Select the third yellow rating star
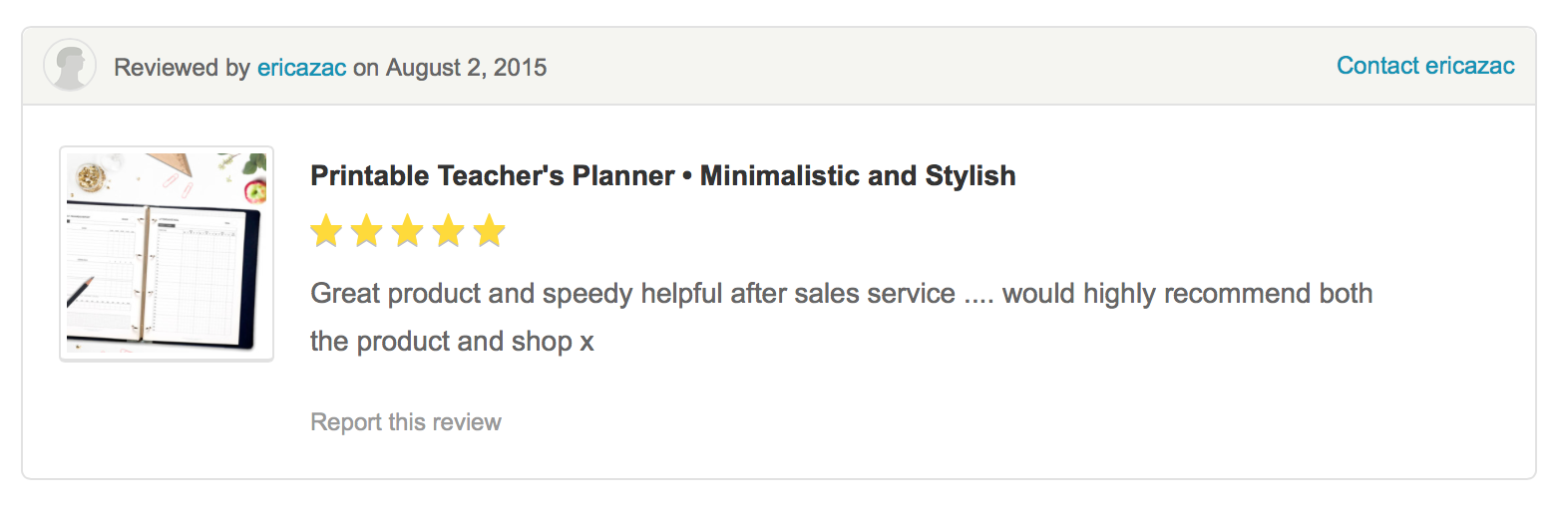The height and width of the screenshot is (506, 1558). pyautogui.click(x=408, y=231)
